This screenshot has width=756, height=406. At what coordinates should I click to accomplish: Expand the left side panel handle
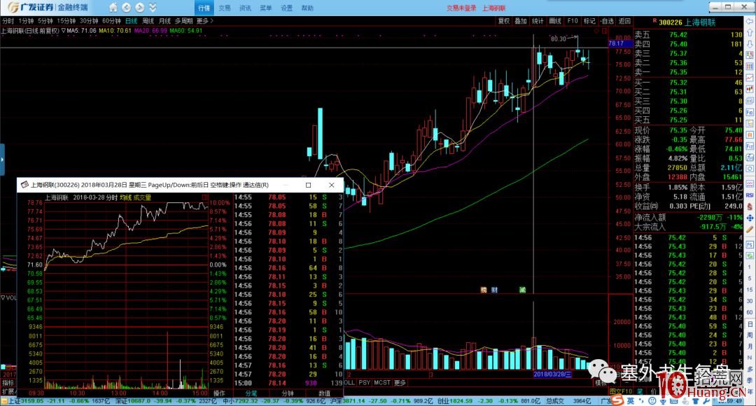[x=2, y=159]
